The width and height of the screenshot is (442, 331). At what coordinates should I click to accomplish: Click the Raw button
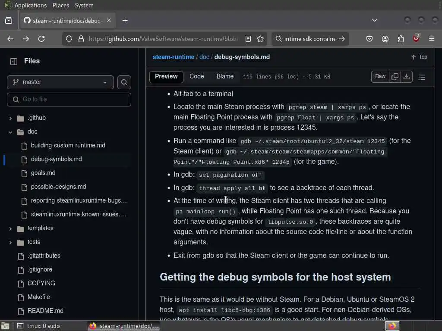[x=380, y=77]
